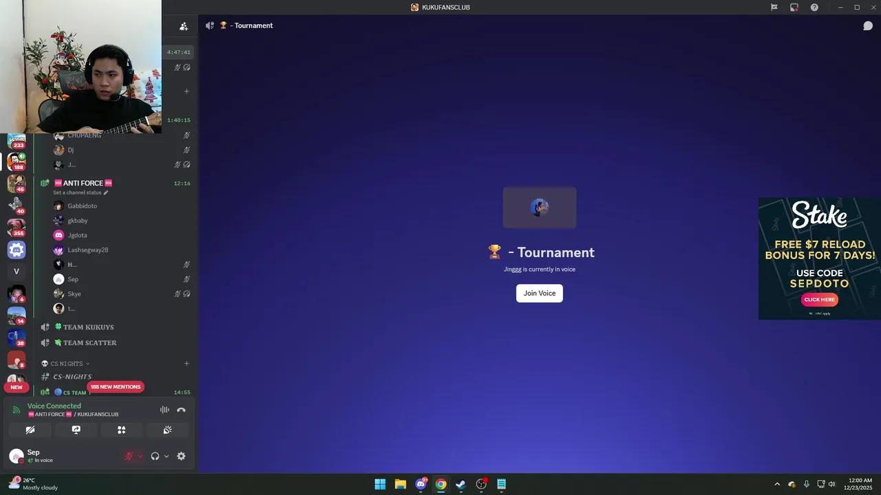Open the server with 45 badge

[17, 184]
